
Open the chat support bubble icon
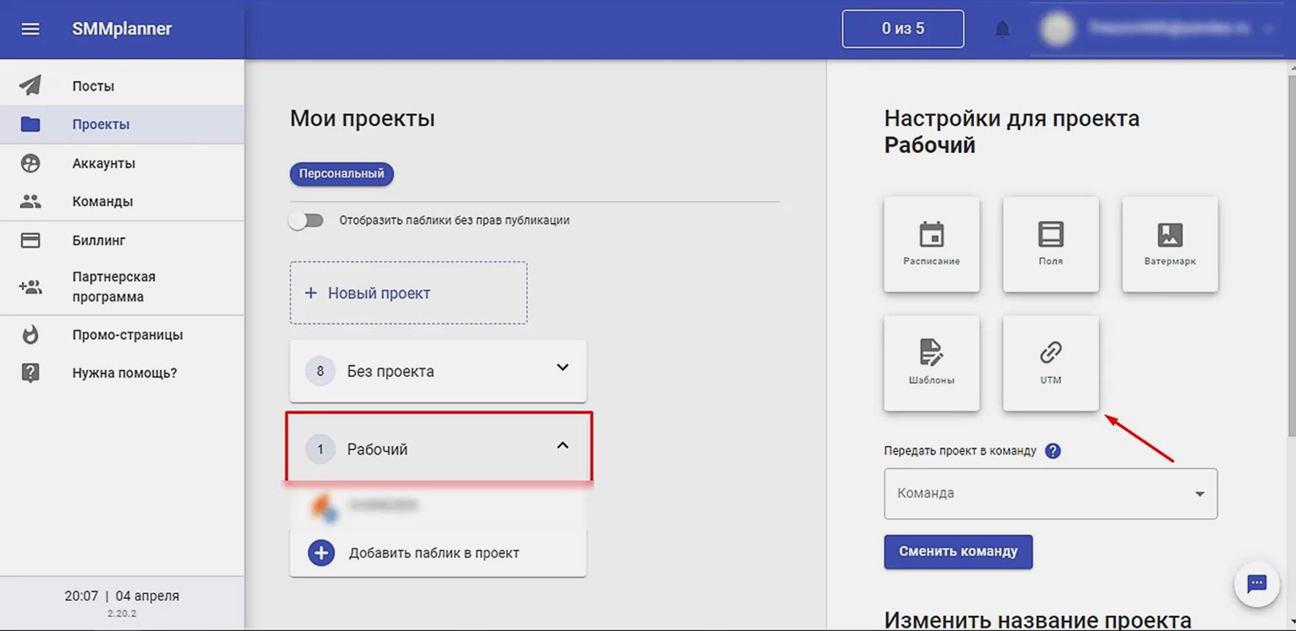point(1256,583)
